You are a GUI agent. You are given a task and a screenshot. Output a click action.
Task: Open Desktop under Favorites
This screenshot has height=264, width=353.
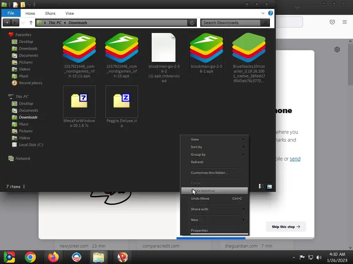click(26, 42)
